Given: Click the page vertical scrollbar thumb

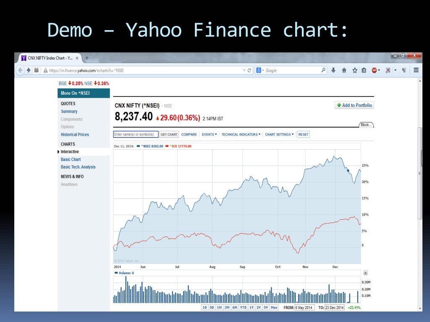Looking at the screenshot, I should coord(420,173).
